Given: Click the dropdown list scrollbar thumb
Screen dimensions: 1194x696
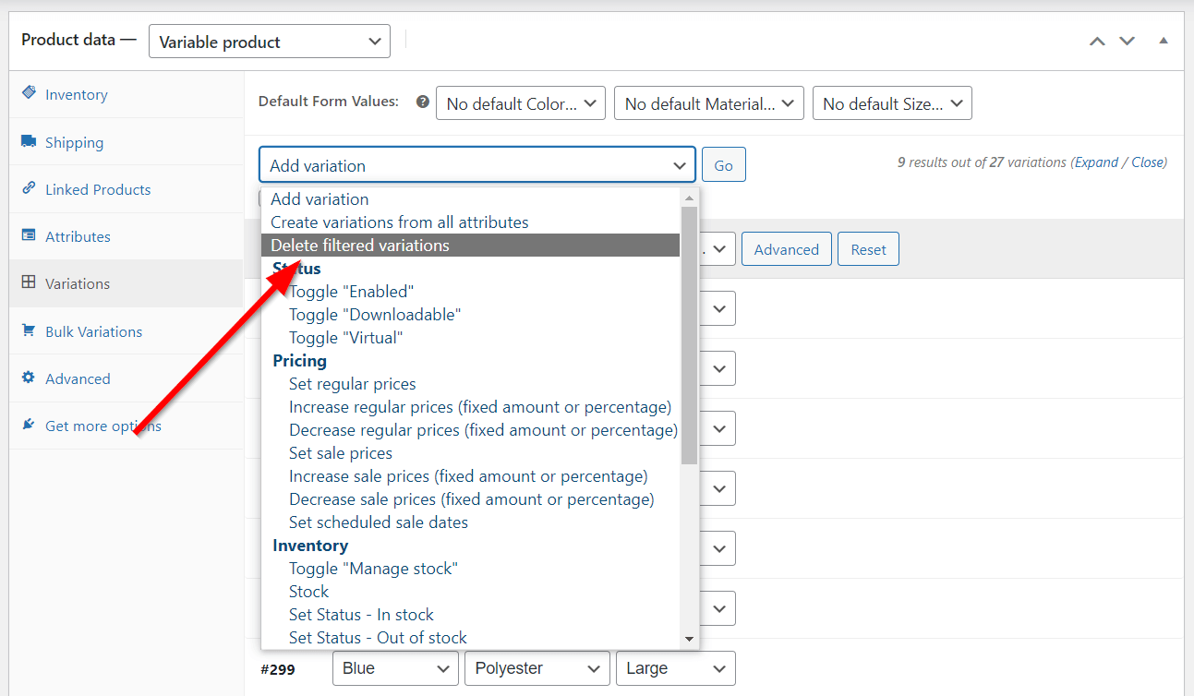Looking at the screenshot, I should (x=689, y=335).
